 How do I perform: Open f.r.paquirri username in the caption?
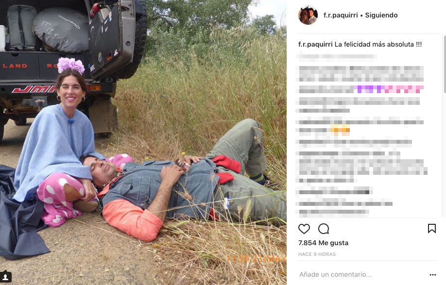[x=315, y=44]
